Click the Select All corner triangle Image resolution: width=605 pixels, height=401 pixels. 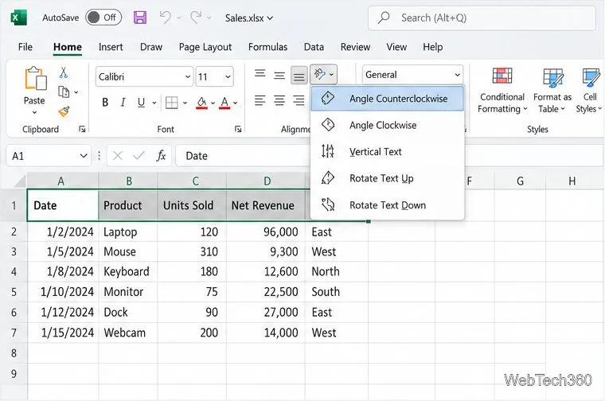[19, 181]
